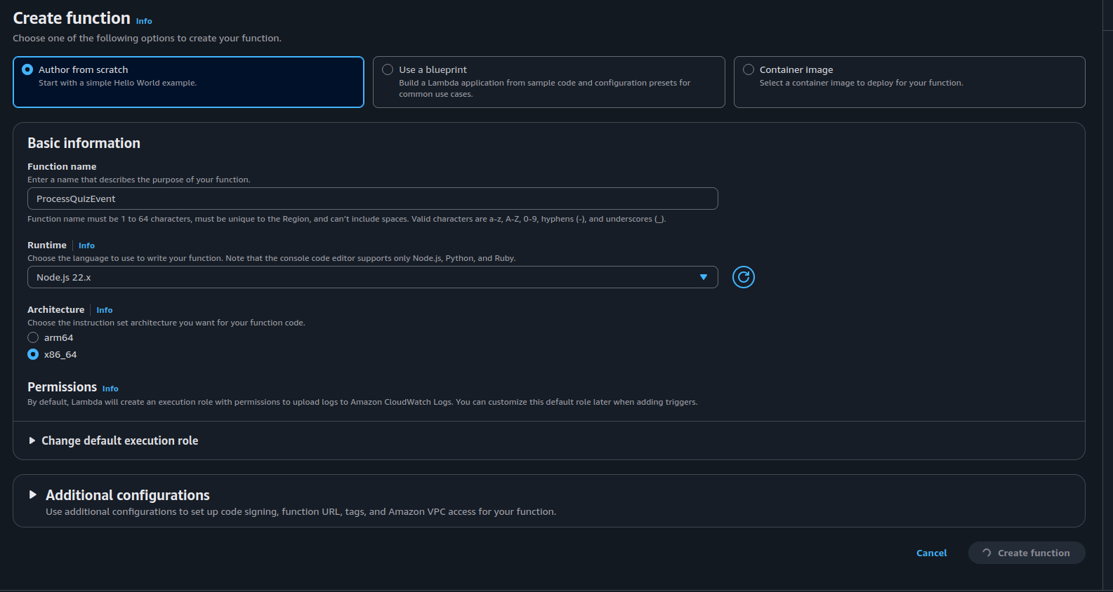Image resolution: width=1113 pixels, height=592 pixels.
Task: Click the Function name input field
Action: click(x=372, y=199)
